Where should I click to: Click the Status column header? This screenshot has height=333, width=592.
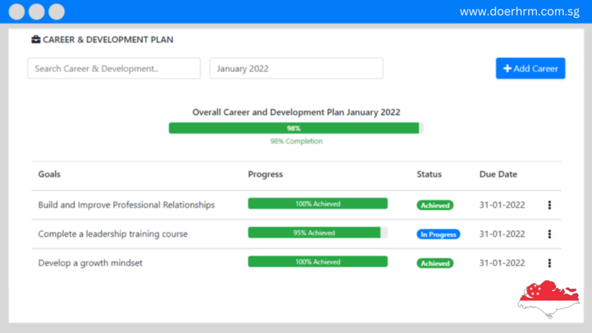point(429,174)
